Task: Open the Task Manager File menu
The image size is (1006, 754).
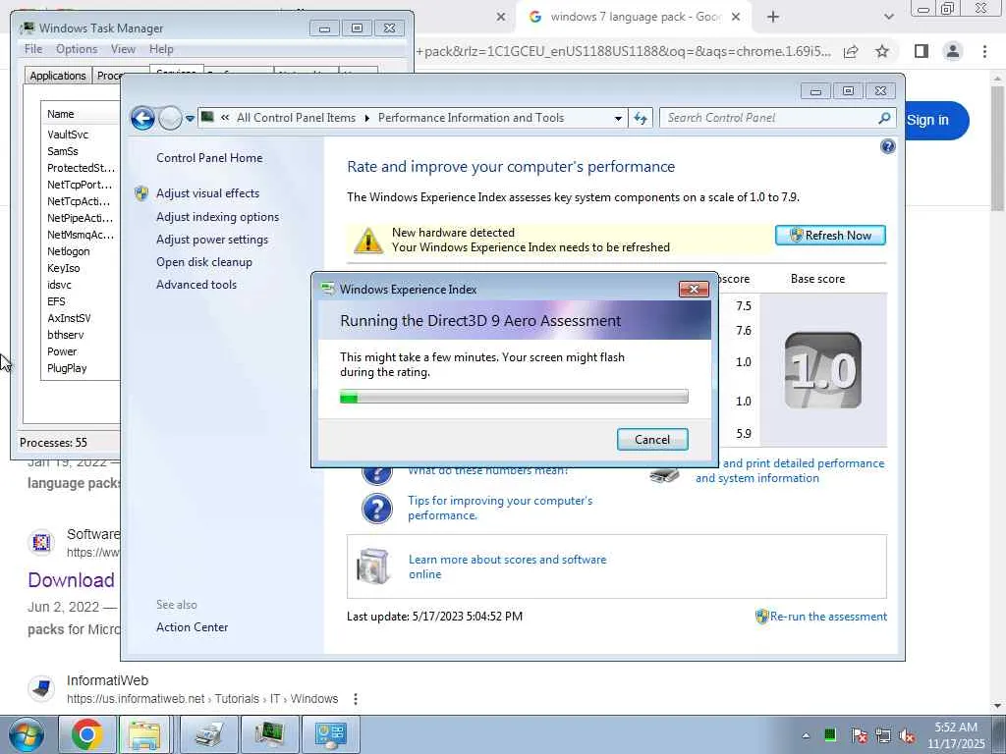Action: (x=33, y=49)
